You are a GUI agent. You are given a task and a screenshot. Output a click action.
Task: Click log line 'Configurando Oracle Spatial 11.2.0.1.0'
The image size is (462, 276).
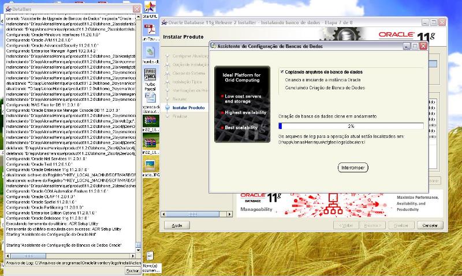[x=41, y=202]
